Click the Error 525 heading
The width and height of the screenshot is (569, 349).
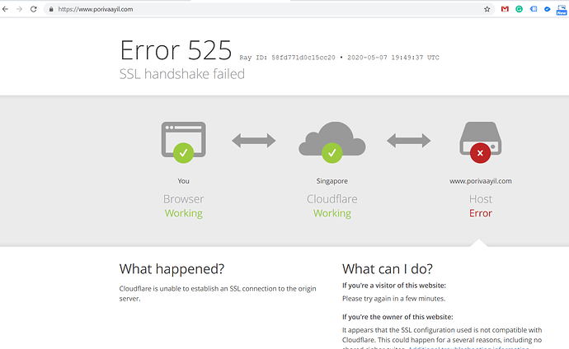tap(176, 50)
